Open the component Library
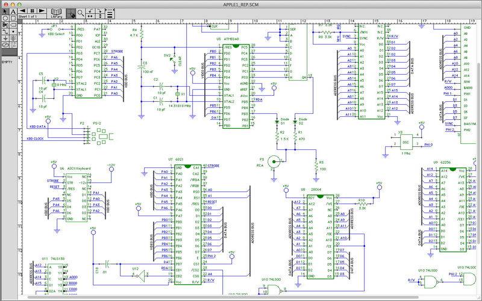Viewport: 482px width, 301px height. pos(56,13)
